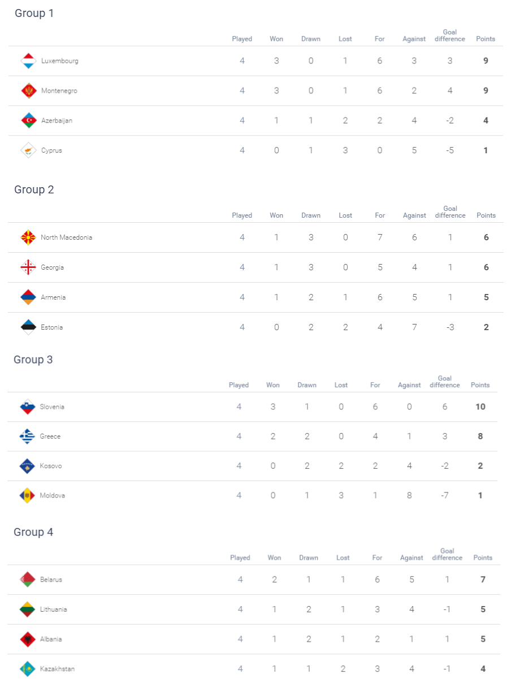Click the Azerbaijan flag icon
Viewport: 511px width, 692px height.
click(x=28, y=120)
